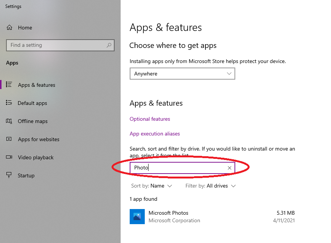Open the Filter by All drives dropdown

point(210,186)
